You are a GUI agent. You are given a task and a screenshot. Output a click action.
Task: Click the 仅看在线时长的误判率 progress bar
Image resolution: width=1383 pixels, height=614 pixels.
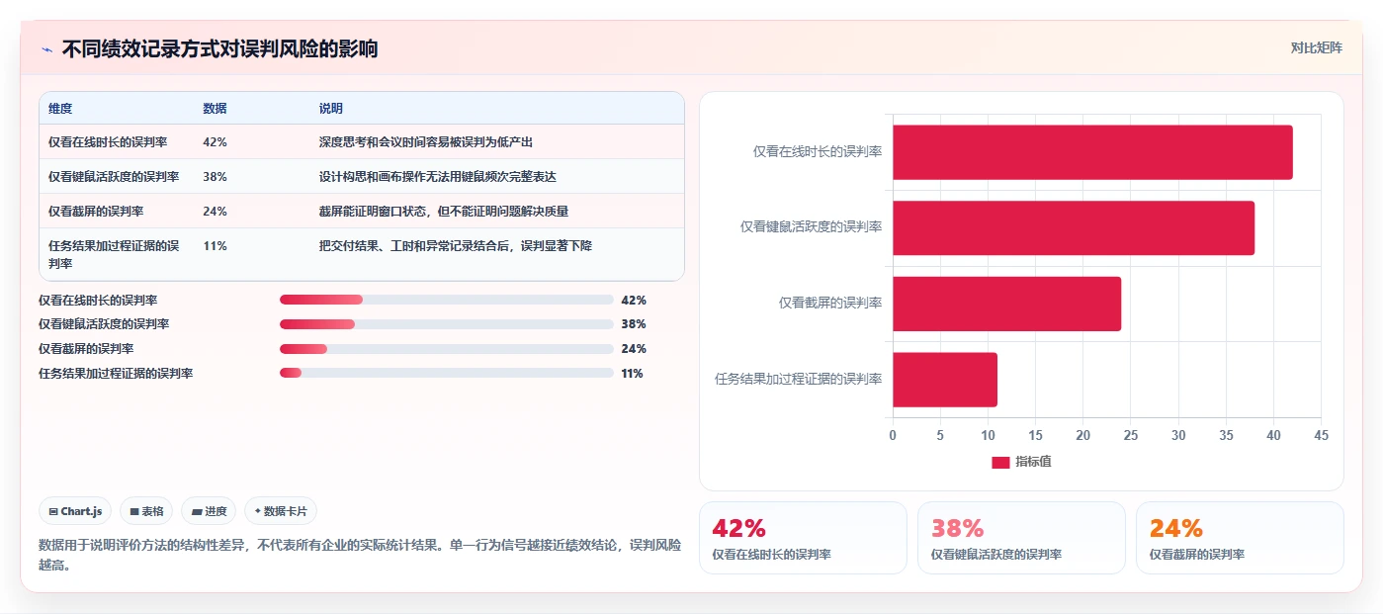click(447, 300)
